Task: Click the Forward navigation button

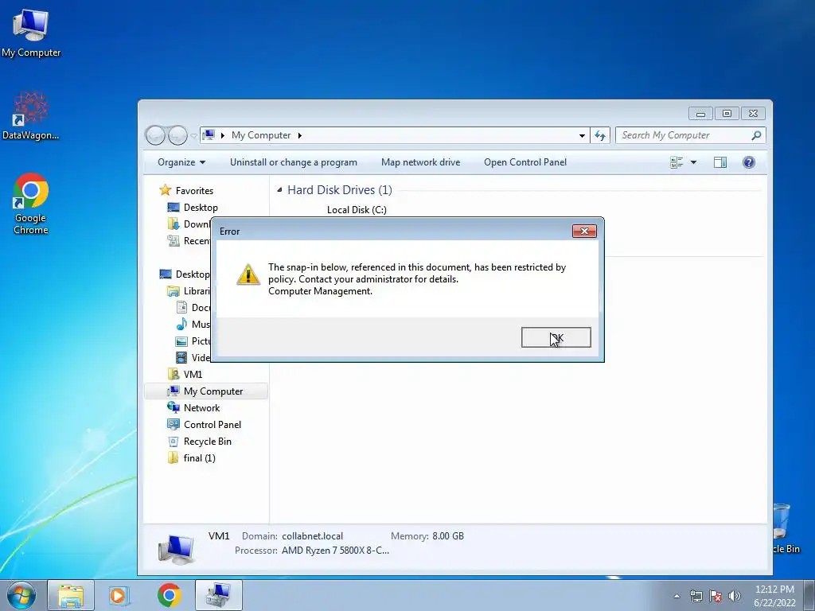Action: [177, 135]
